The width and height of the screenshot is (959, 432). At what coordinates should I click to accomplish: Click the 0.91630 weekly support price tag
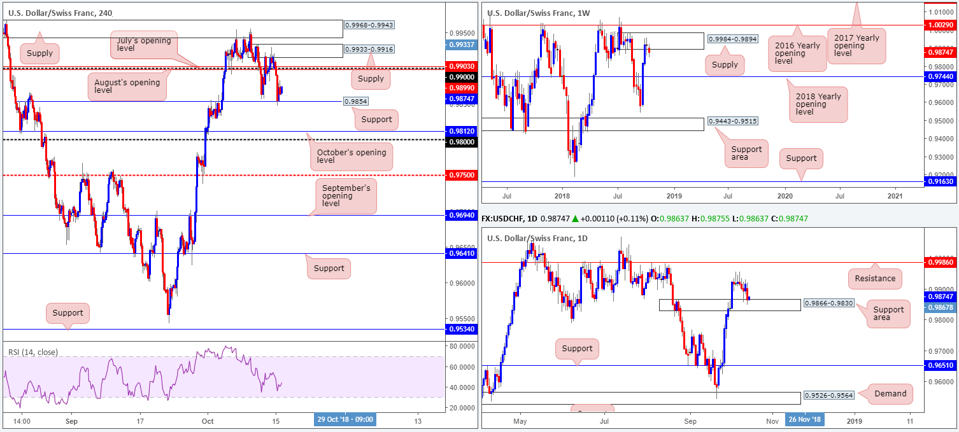(x=941, y=181)
